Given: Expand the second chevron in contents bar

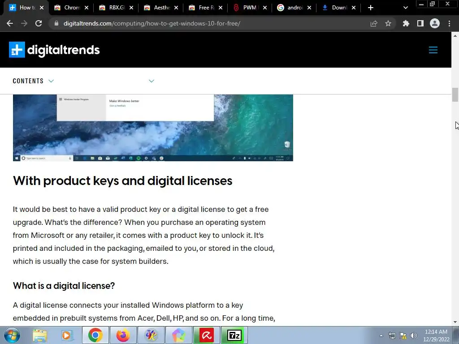Looking at the screenshot, I should coord(152,81).
